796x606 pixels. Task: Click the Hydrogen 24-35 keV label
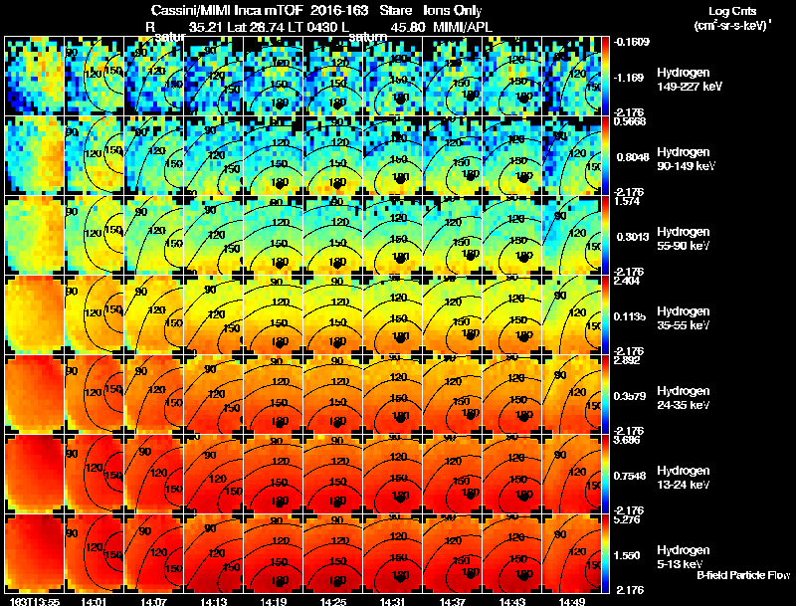[684, 398]
